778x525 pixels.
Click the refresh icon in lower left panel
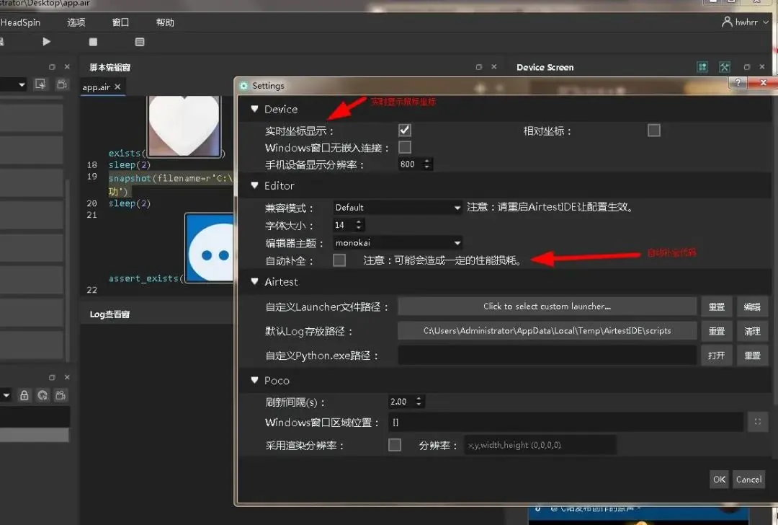tap(43, 395)
